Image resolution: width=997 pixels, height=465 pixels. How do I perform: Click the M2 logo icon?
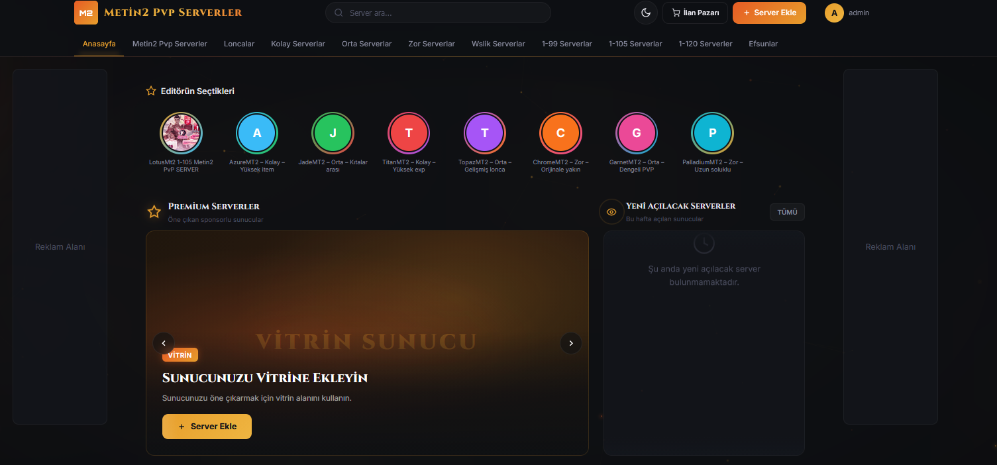[86, 13]
